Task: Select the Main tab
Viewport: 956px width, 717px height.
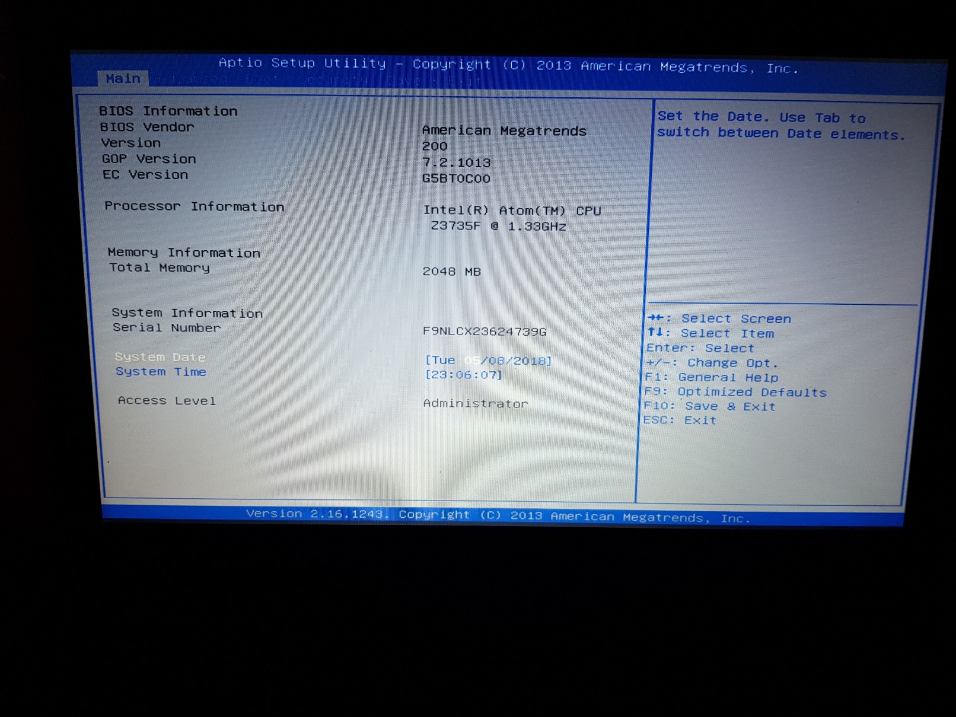Action: [123, 78]
